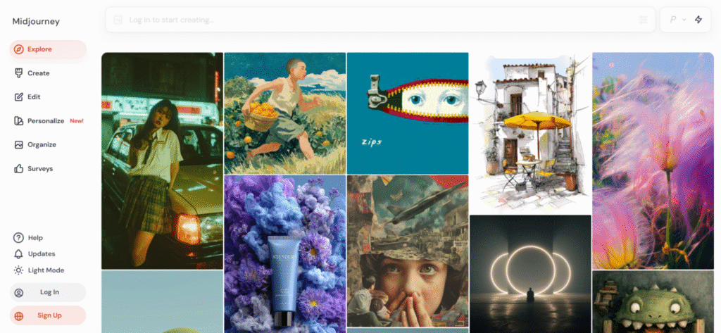Click the image icon in prompt bar
Screen dimensions: 721x333
click(118, 20)
